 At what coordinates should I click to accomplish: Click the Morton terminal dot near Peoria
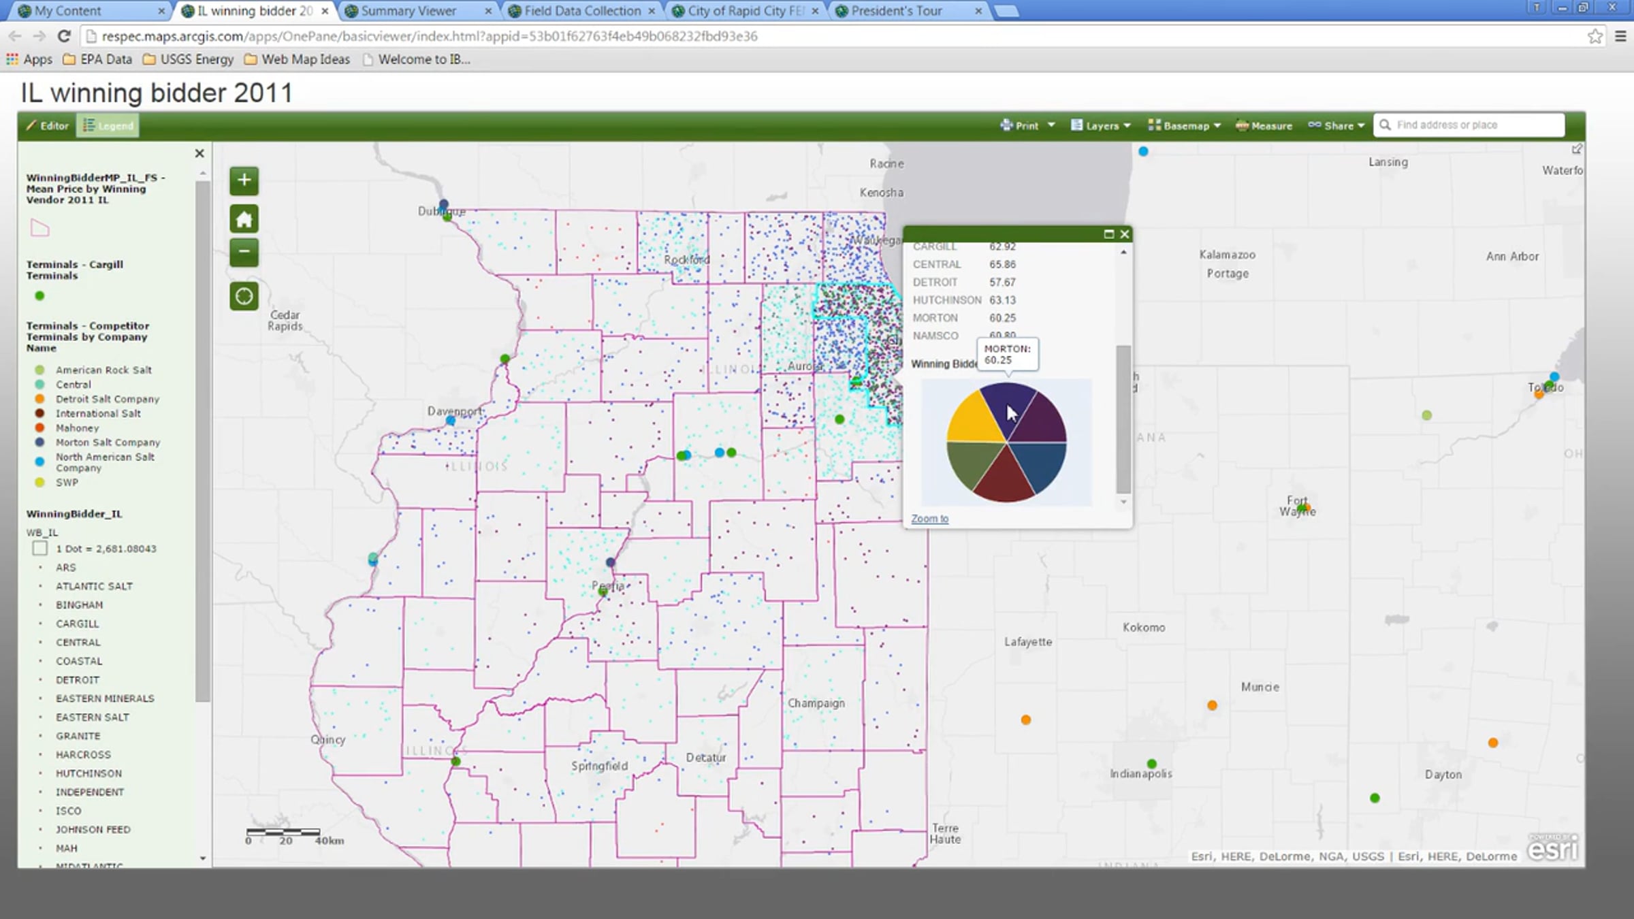tap(611, 562)
